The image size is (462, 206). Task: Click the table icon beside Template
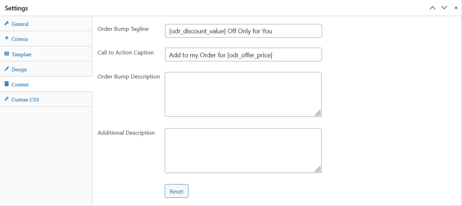click(x=7, y=54)
